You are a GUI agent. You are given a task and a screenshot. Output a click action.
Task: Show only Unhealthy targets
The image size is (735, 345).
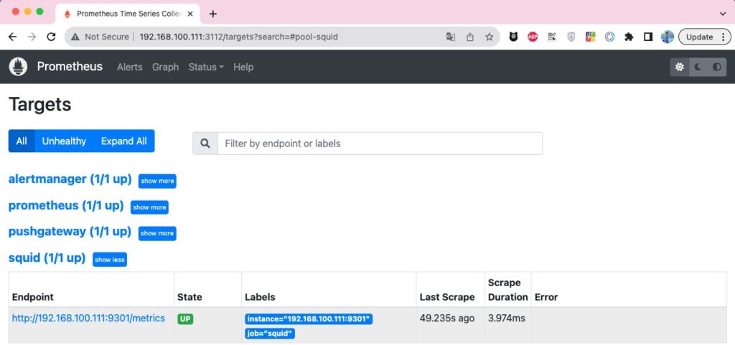tap(64, 141)
